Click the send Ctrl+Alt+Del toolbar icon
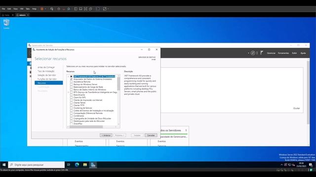 [x=52, y=9]
